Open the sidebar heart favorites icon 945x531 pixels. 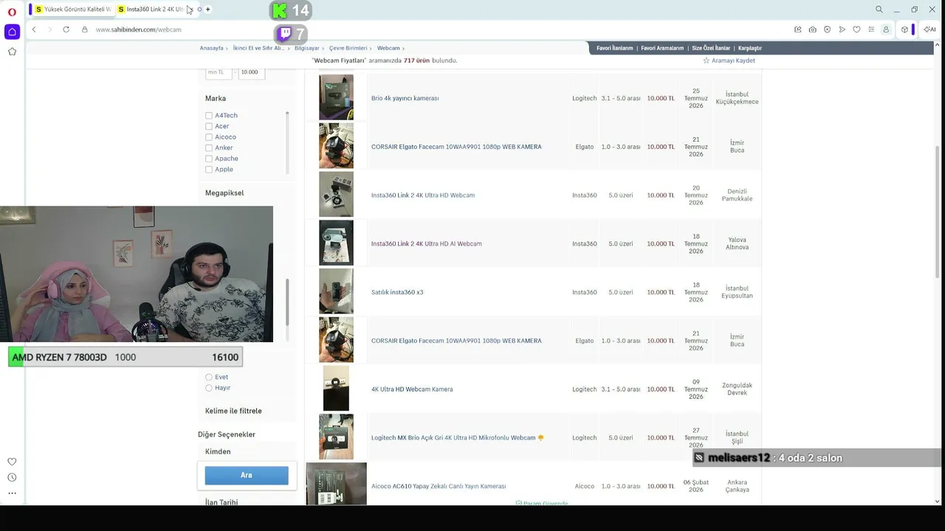(12, 462)
